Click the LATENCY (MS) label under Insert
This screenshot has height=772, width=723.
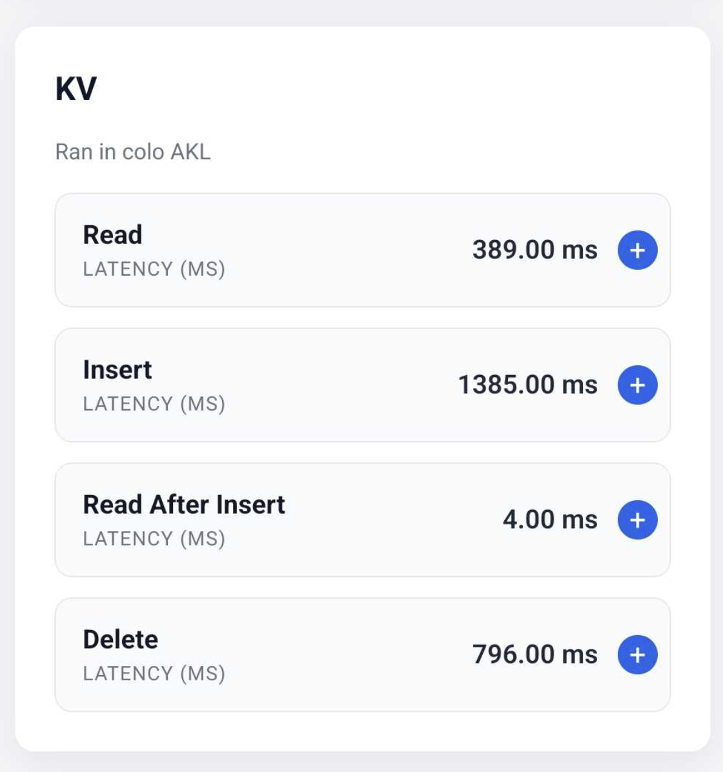point(154,403)
